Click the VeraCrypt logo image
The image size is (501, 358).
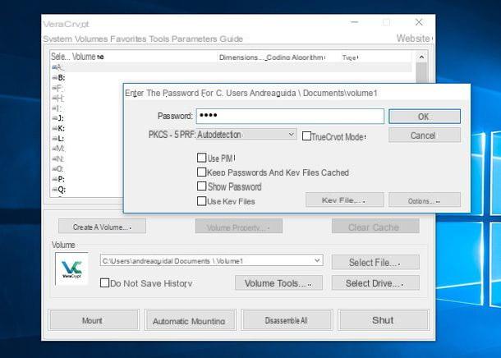[x=72, y=268]
